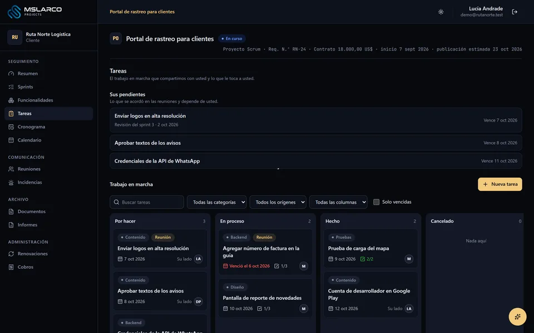
Task: Open the Pantalla de reporte de novedades card
Action: [x=265, y=299]
